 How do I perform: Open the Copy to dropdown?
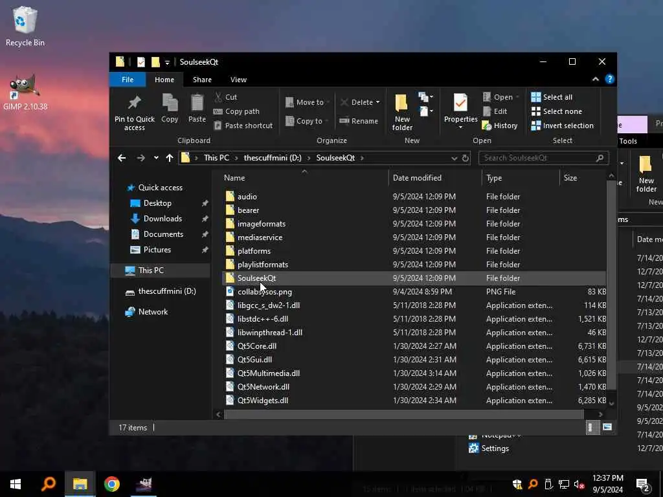[x=307, y=121]
